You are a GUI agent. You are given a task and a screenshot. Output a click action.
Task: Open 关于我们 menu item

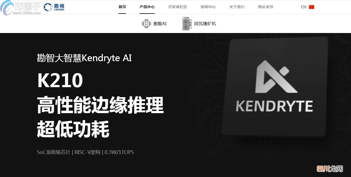[237, 7]
